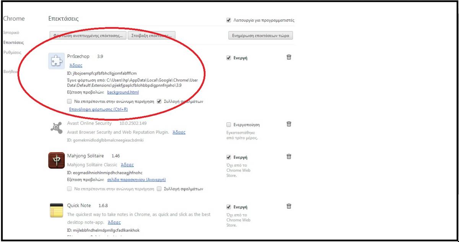The image size is (459, 242).
Task: Click the PrrIcechop puzzle piece icon
Action: pyautogui.click(x=56, y=61)
